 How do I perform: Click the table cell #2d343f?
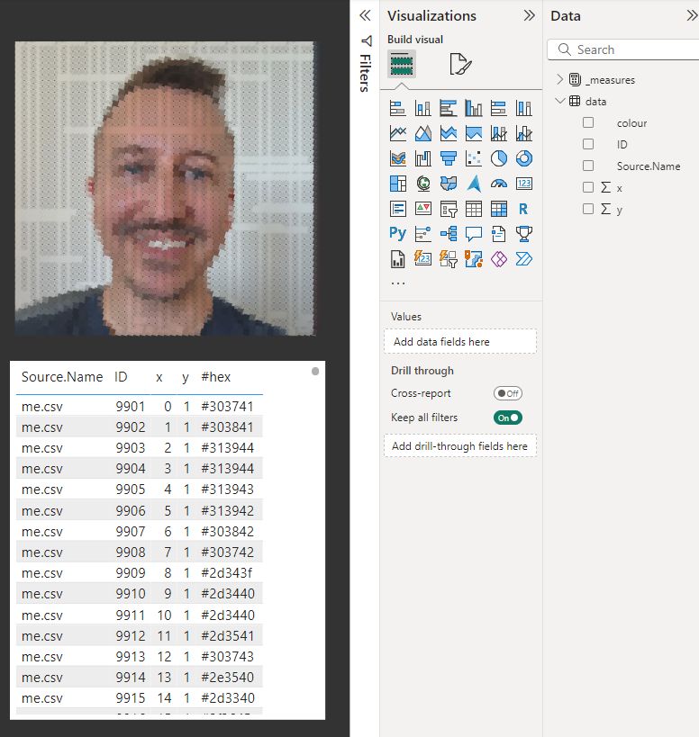227,573
